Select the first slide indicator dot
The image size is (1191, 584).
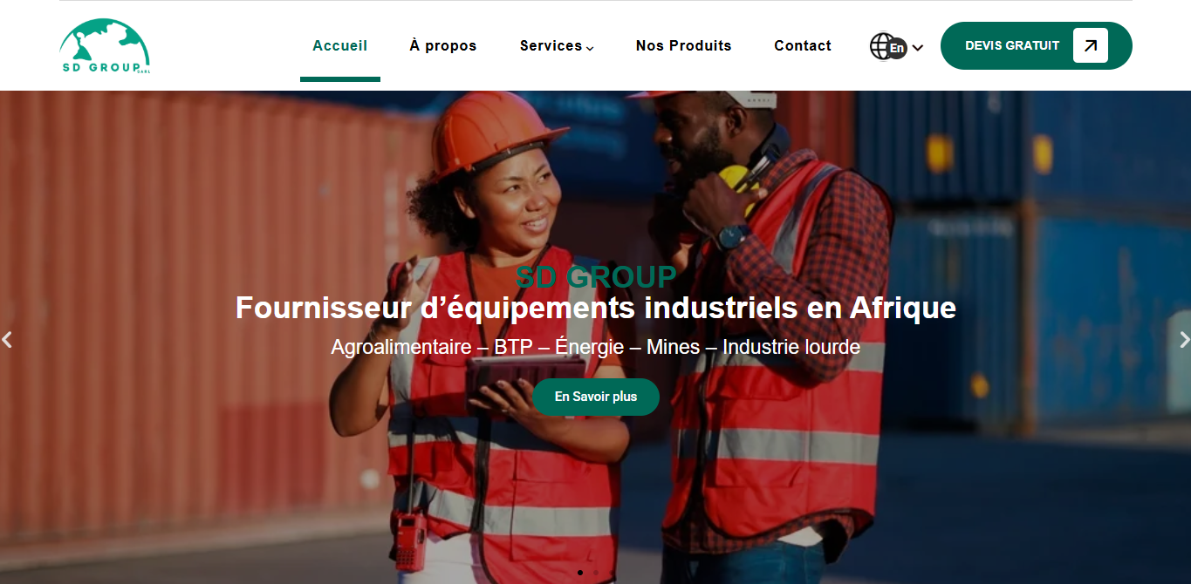pyautogui.click(x=580, y=573)
